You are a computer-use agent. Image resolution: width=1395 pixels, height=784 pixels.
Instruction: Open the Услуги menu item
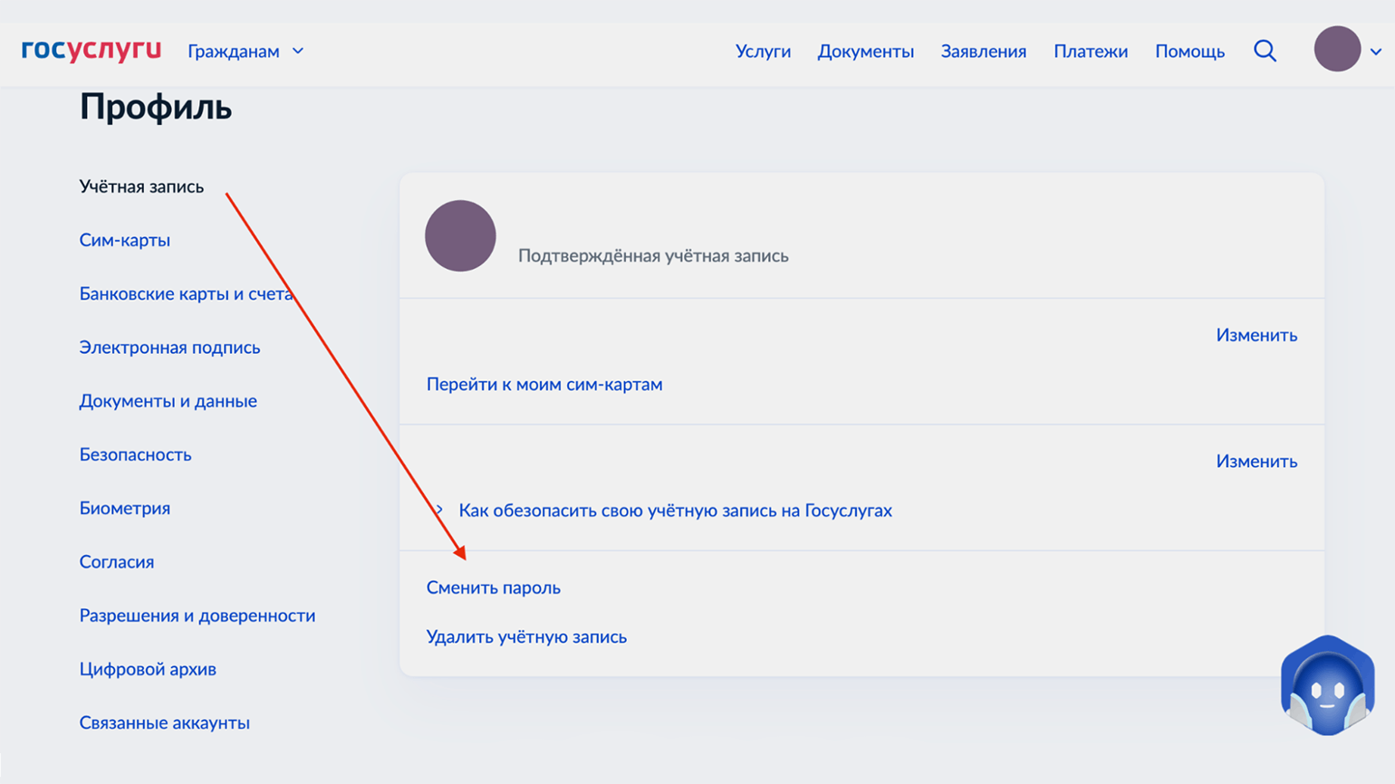tap(763, 52)
